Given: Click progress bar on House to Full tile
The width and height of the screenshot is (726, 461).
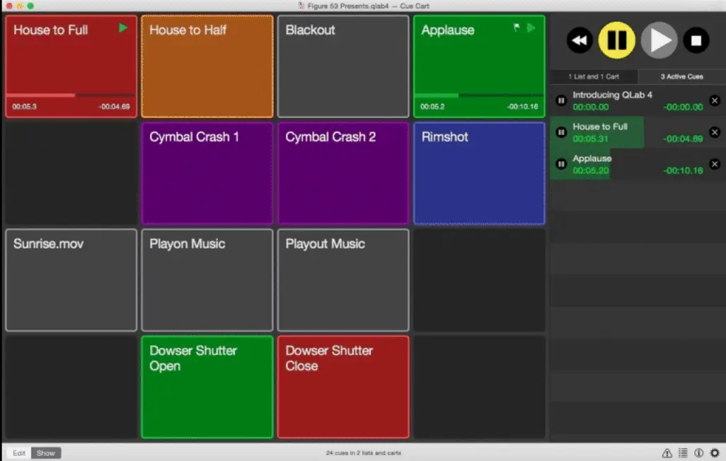Looking at the screenshot, I should click(71, 95).
